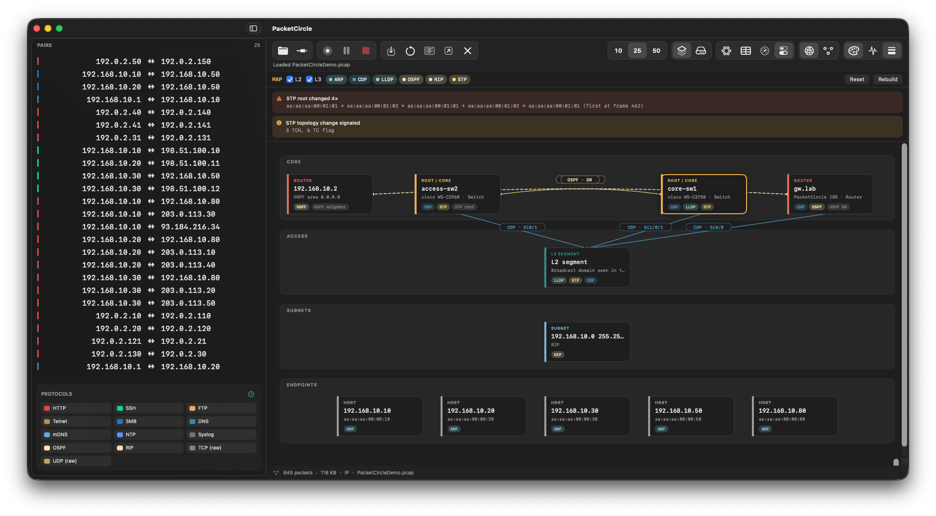This screenshot has width=936, height=516.
Task: Click the three-bar list icon in toolbar
Action: [892, 51]
